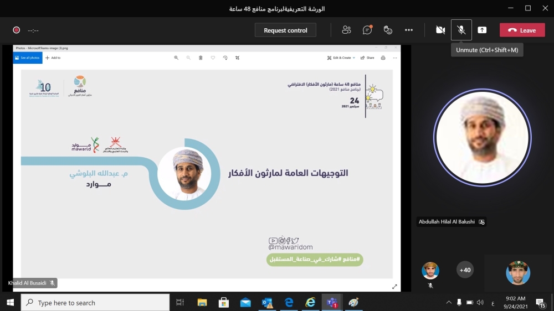Open Internet Explorer from taskbar
The image size is (554, 311).
coord(311,303)
